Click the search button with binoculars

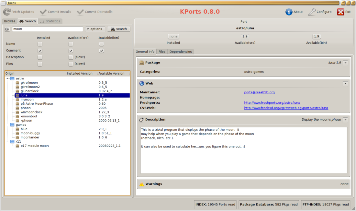point(119,29)
